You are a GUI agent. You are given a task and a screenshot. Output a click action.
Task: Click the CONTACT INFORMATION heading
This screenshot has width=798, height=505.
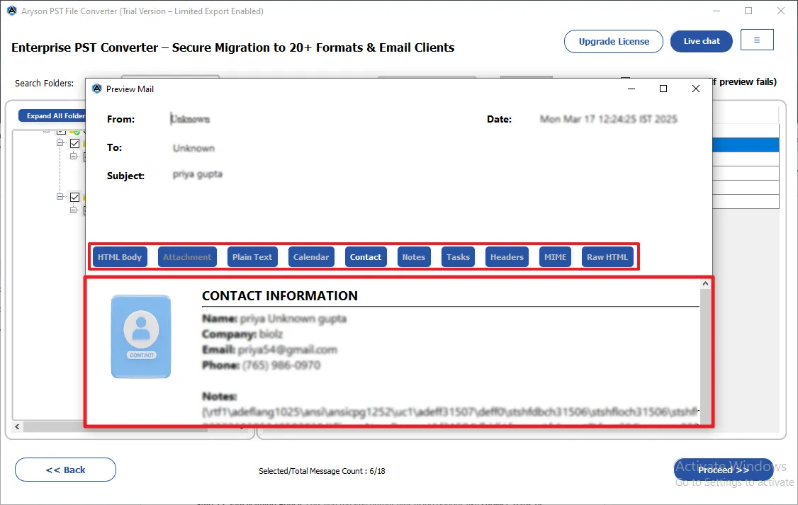coord(280,295)
